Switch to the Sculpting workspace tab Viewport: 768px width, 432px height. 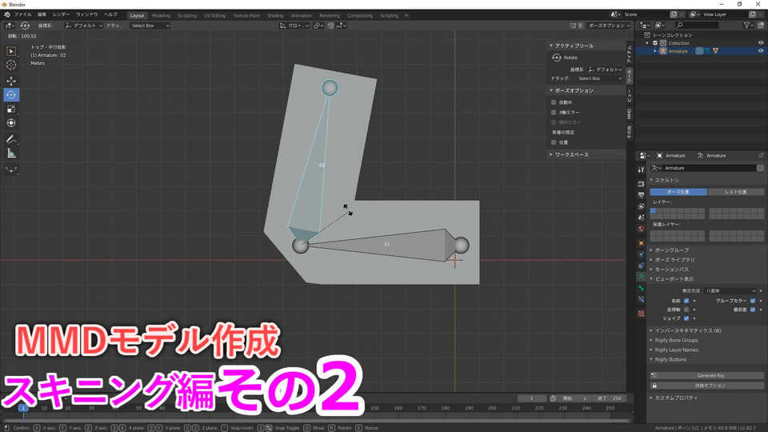pos(187,16)
